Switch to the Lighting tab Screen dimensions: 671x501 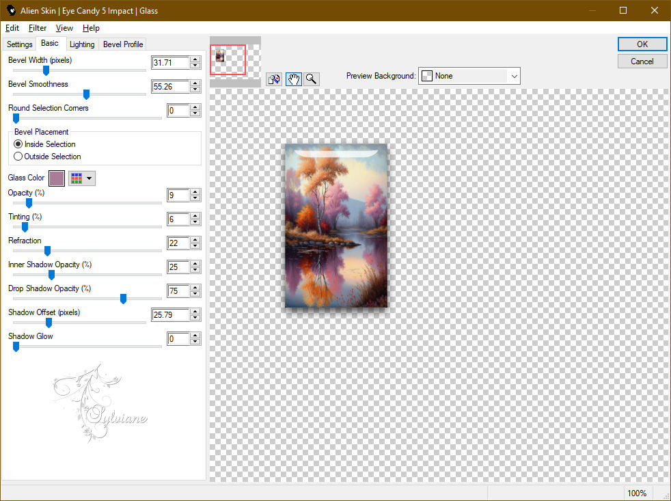(x=82, y=44)
